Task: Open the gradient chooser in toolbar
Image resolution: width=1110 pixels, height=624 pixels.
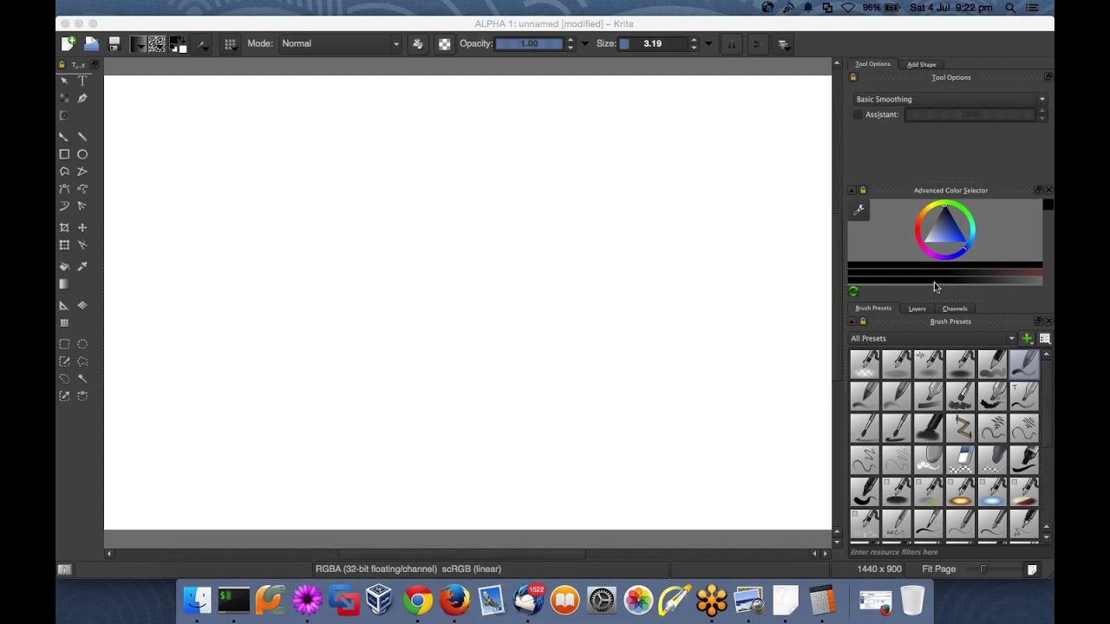Action: [138, 43]
